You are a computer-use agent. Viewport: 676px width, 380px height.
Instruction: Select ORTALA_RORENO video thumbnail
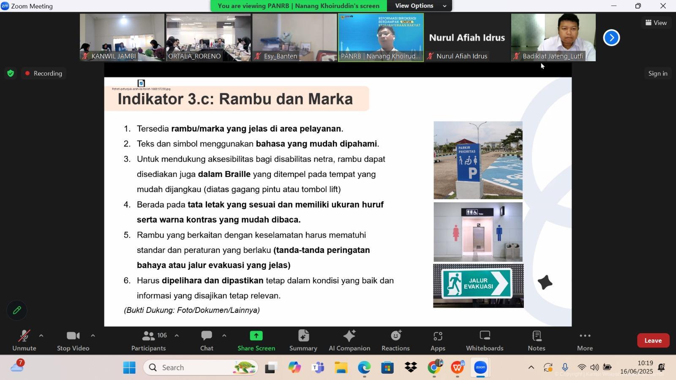click(208, 38)
